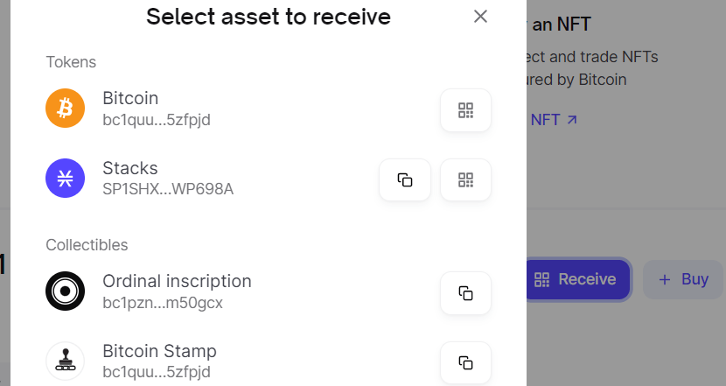Show the Bitcoin address QR code
Viewport: 726px width, 386px height.
[x=465, y=110]
